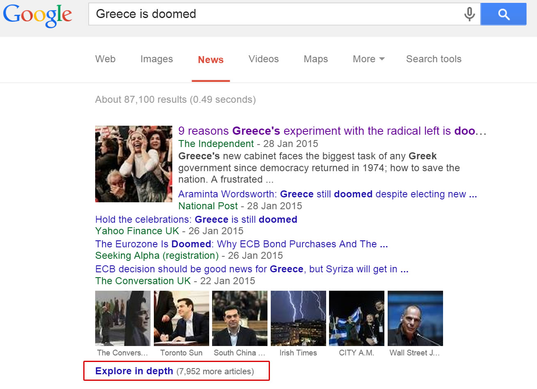Open the Toronto Sun image thumbnail
The width and height of the screenshot is (537, 389).
coord(181,318)
